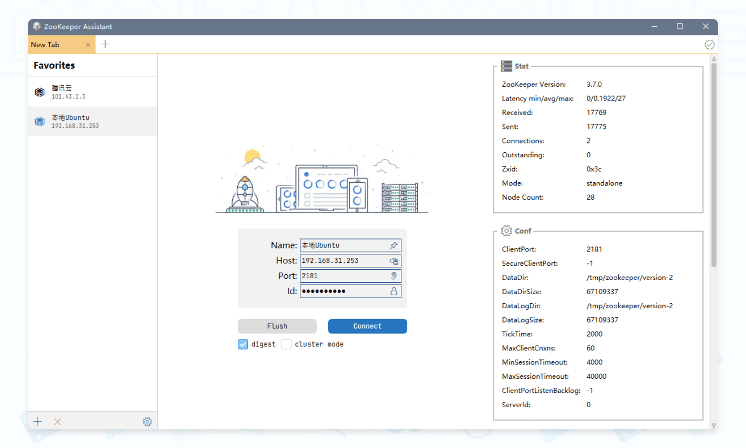Click the delete favorite X icon
Viewport: 746px width, 448px height.
pos(58,422)
